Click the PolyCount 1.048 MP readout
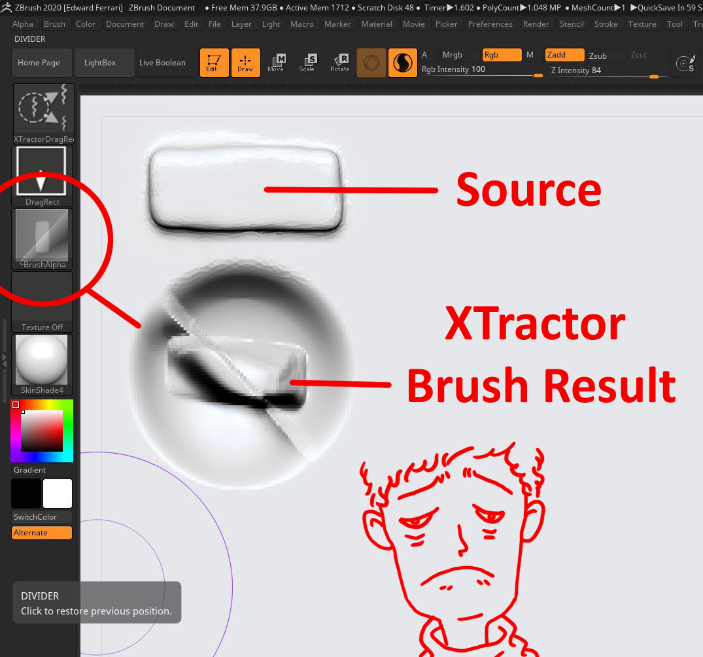The width and height of the screenshot is (703, 657). pos(521,8)
